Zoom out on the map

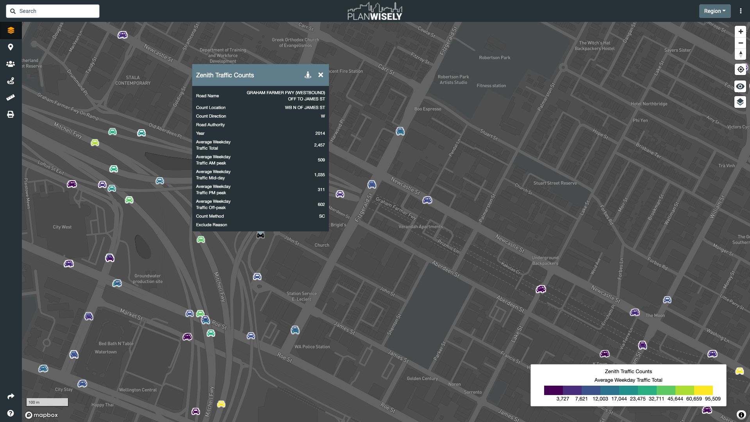click(740, 43)
